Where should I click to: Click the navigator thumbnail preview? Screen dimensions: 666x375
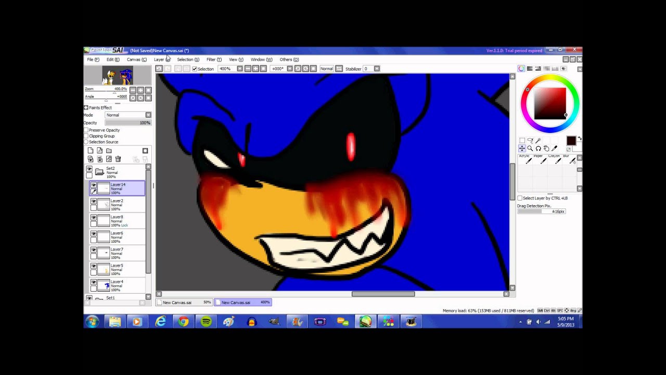[118, 76]
